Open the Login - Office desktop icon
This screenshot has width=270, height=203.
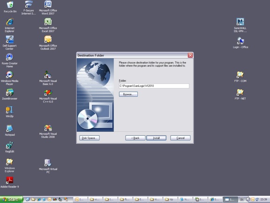[x=240, y=43]
